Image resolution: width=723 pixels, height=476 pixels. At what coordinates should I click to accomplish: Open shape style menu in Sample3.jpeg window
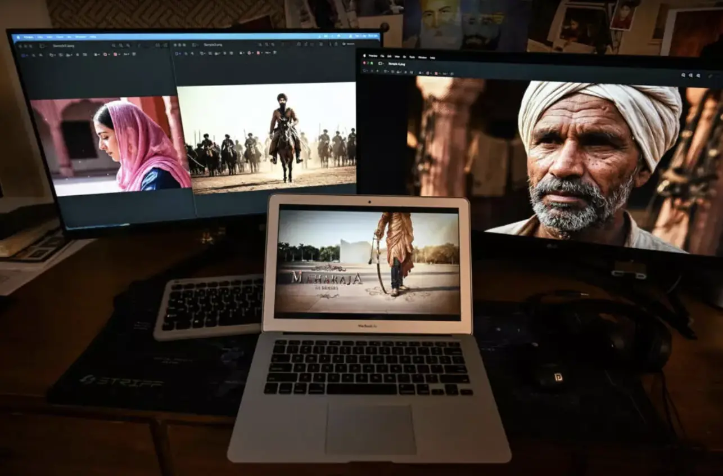pos(96,55)
